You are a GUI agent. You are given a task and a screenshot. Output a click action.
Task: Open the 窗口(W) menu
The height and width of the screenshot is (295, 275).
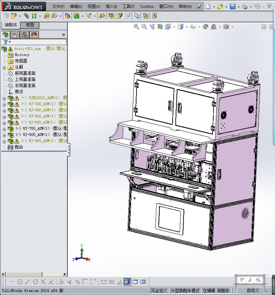pyautogui.click(x=166, y=6)
